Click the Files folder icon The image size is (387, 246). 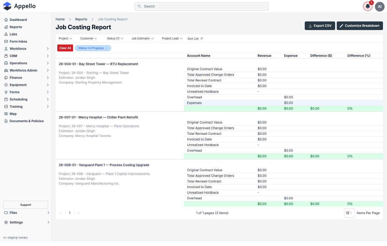coord(6,213)
